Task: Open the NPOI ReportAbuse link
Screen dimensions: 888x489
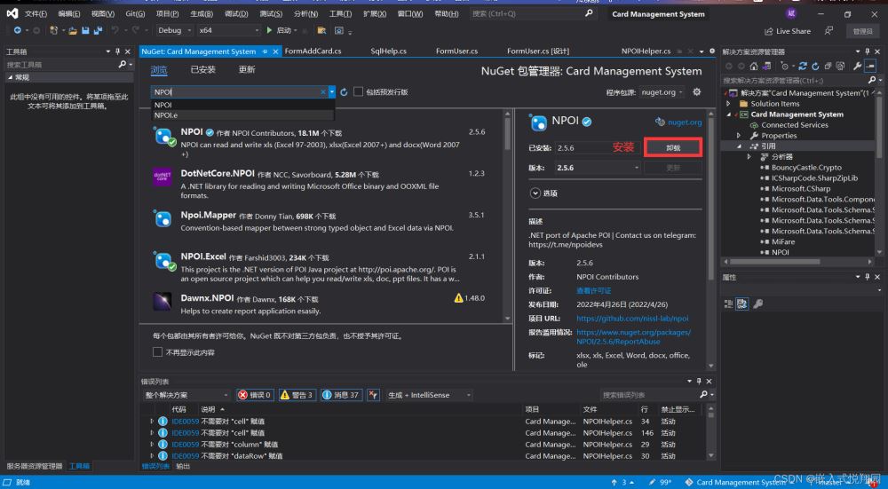Action: [633, 336]
